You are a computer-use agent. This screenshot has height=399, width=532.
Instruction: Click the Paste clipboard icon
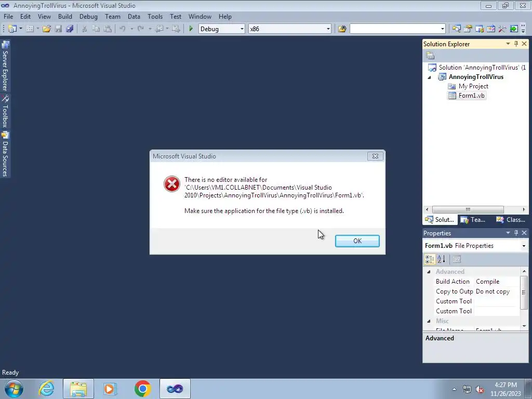108,29
